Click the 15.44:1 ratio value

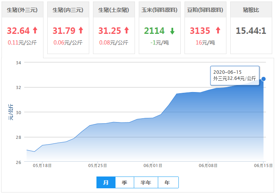(251, 31)
